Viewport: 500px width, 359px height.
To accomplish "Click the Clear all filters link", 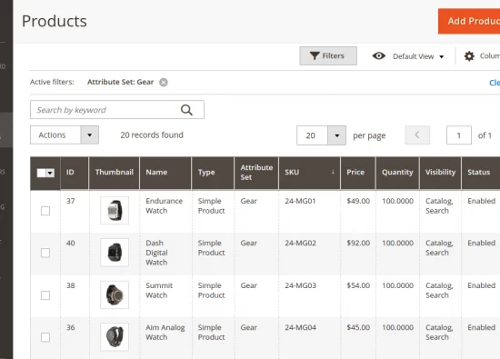I will [x=495, y=83].
